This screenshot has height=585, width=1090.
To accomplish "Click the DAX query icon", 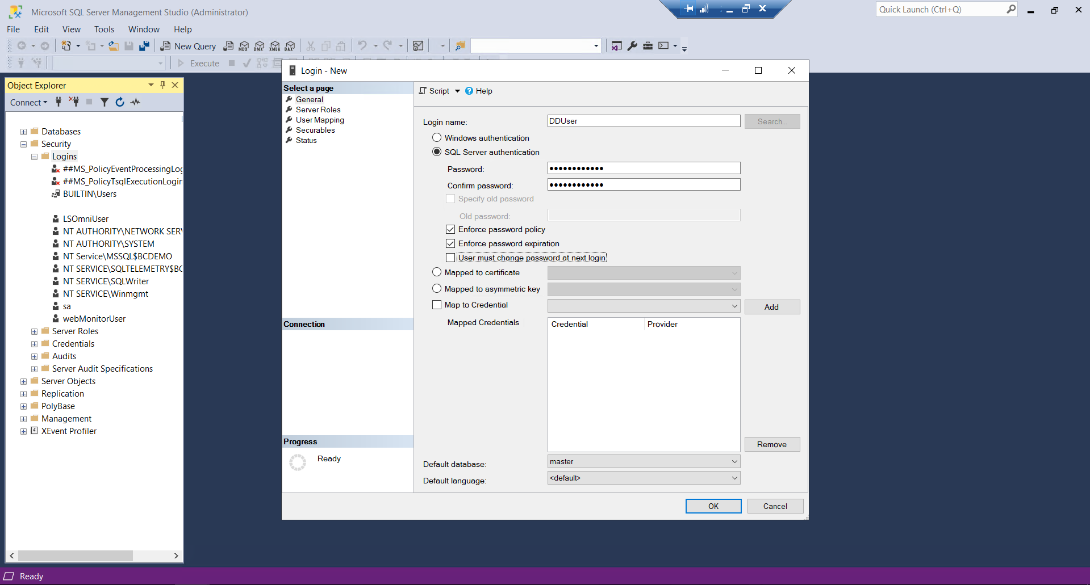I will pos(290,46).
